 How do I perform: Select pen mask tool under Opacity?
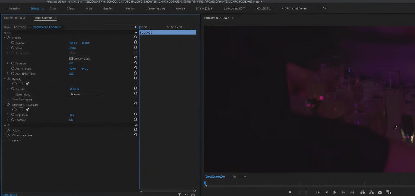pos(27,84)
